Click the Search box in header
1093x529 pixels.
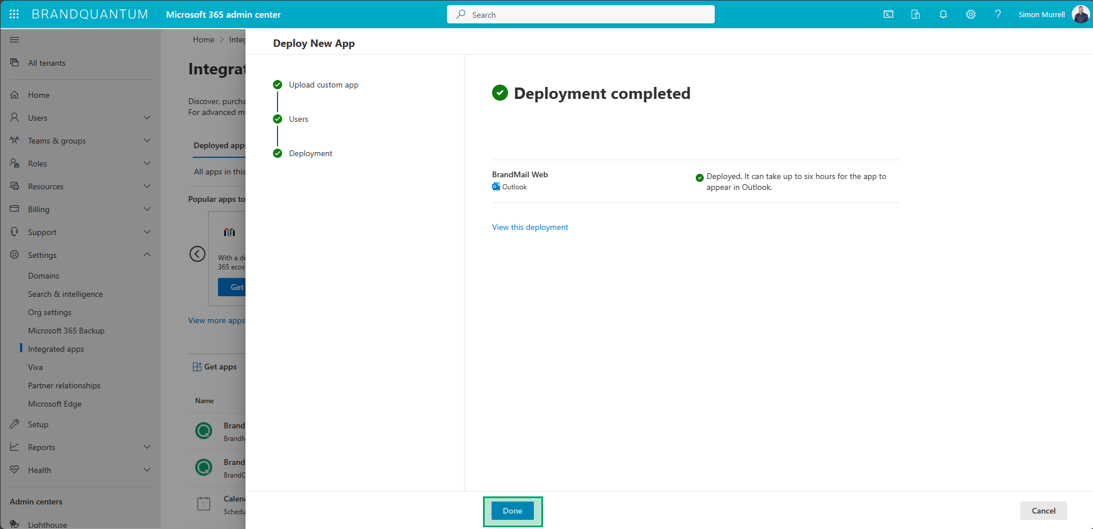581,14
